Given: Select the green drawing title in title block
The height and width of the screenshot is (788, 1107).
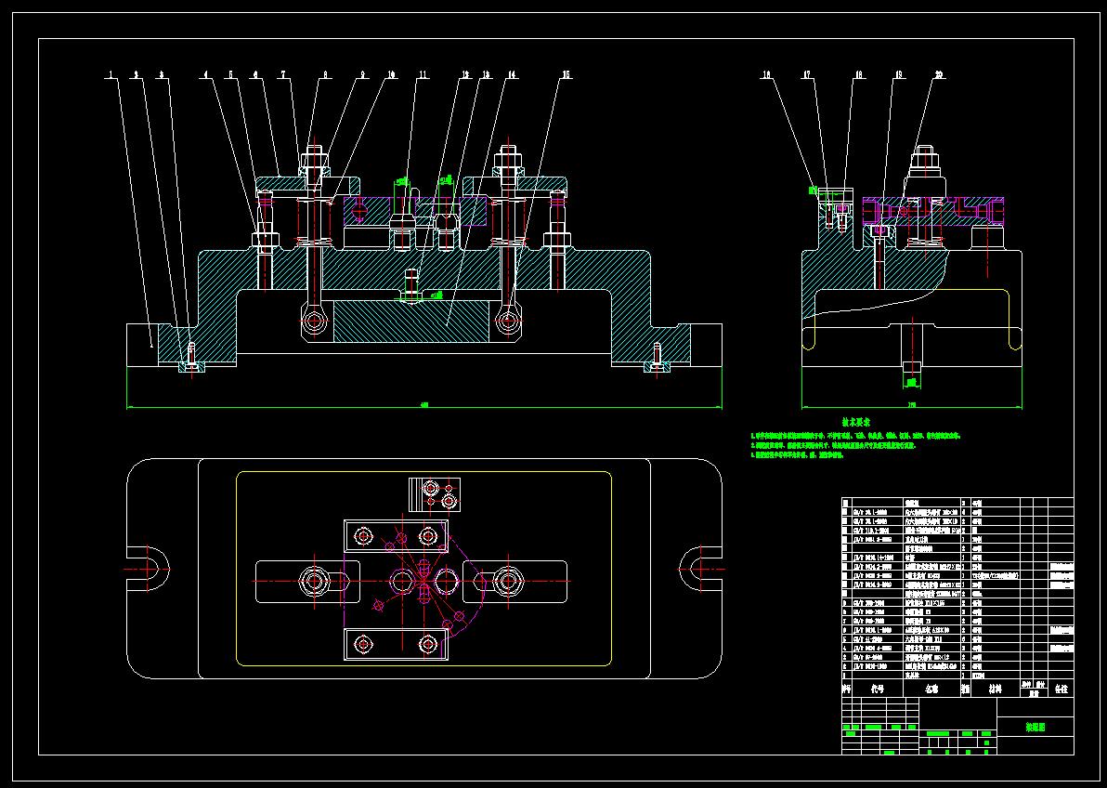Looking at the screenshot, I should click(x=1035, y=728).
